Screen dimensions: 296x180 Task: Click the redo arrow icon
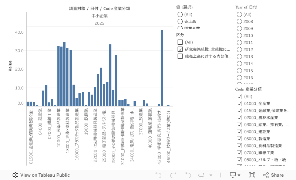(x=173, y=175)
